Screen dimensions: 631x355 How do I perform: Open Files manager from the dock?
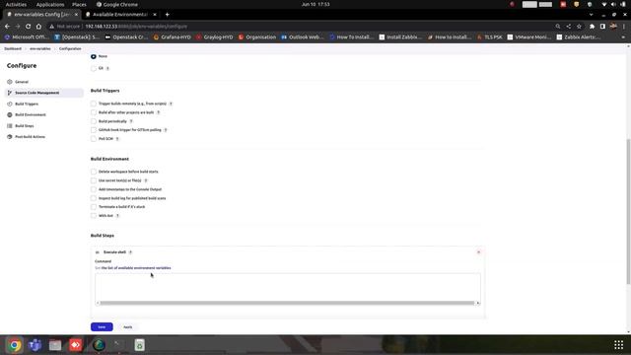pos(55,345)
